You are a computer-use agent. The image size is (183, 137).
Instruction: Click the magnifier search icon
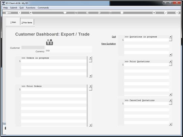point(31,13)
